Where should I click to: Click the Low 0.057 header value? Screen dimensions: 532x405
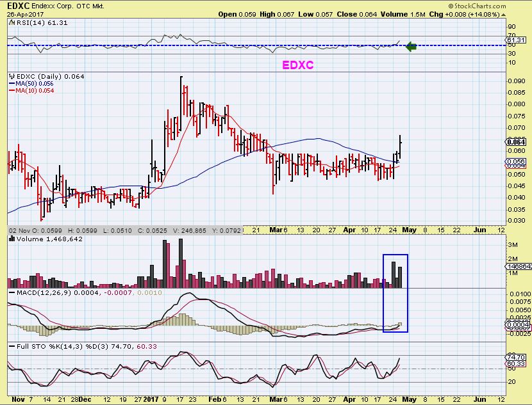(315, 14)
